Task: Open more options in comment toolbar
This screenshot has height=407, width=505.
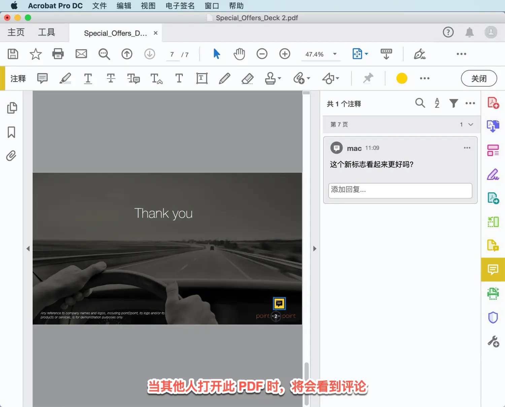Action: coord(425,79)
